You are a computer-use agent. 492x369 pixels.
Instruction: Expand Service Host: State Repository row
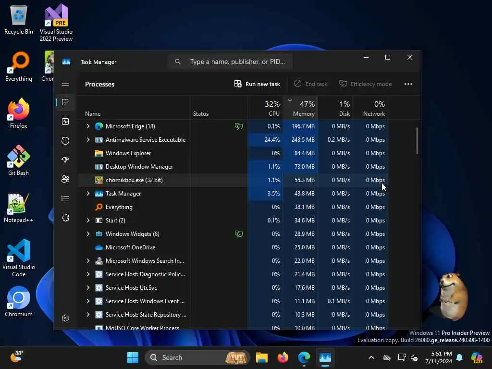click(x=88, y=314)
